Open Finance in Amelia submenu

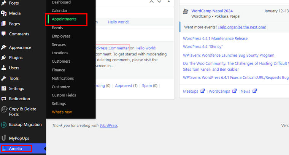tap(58, 70)
